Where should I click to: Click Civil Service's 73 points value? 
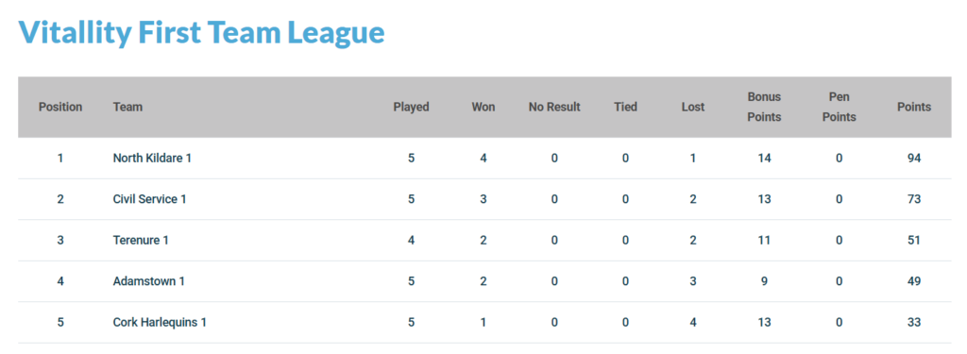914,199
